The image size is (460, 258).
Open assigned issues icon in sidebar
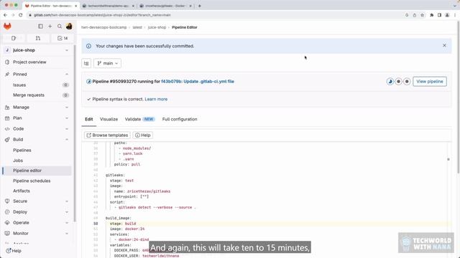(14, 38)
